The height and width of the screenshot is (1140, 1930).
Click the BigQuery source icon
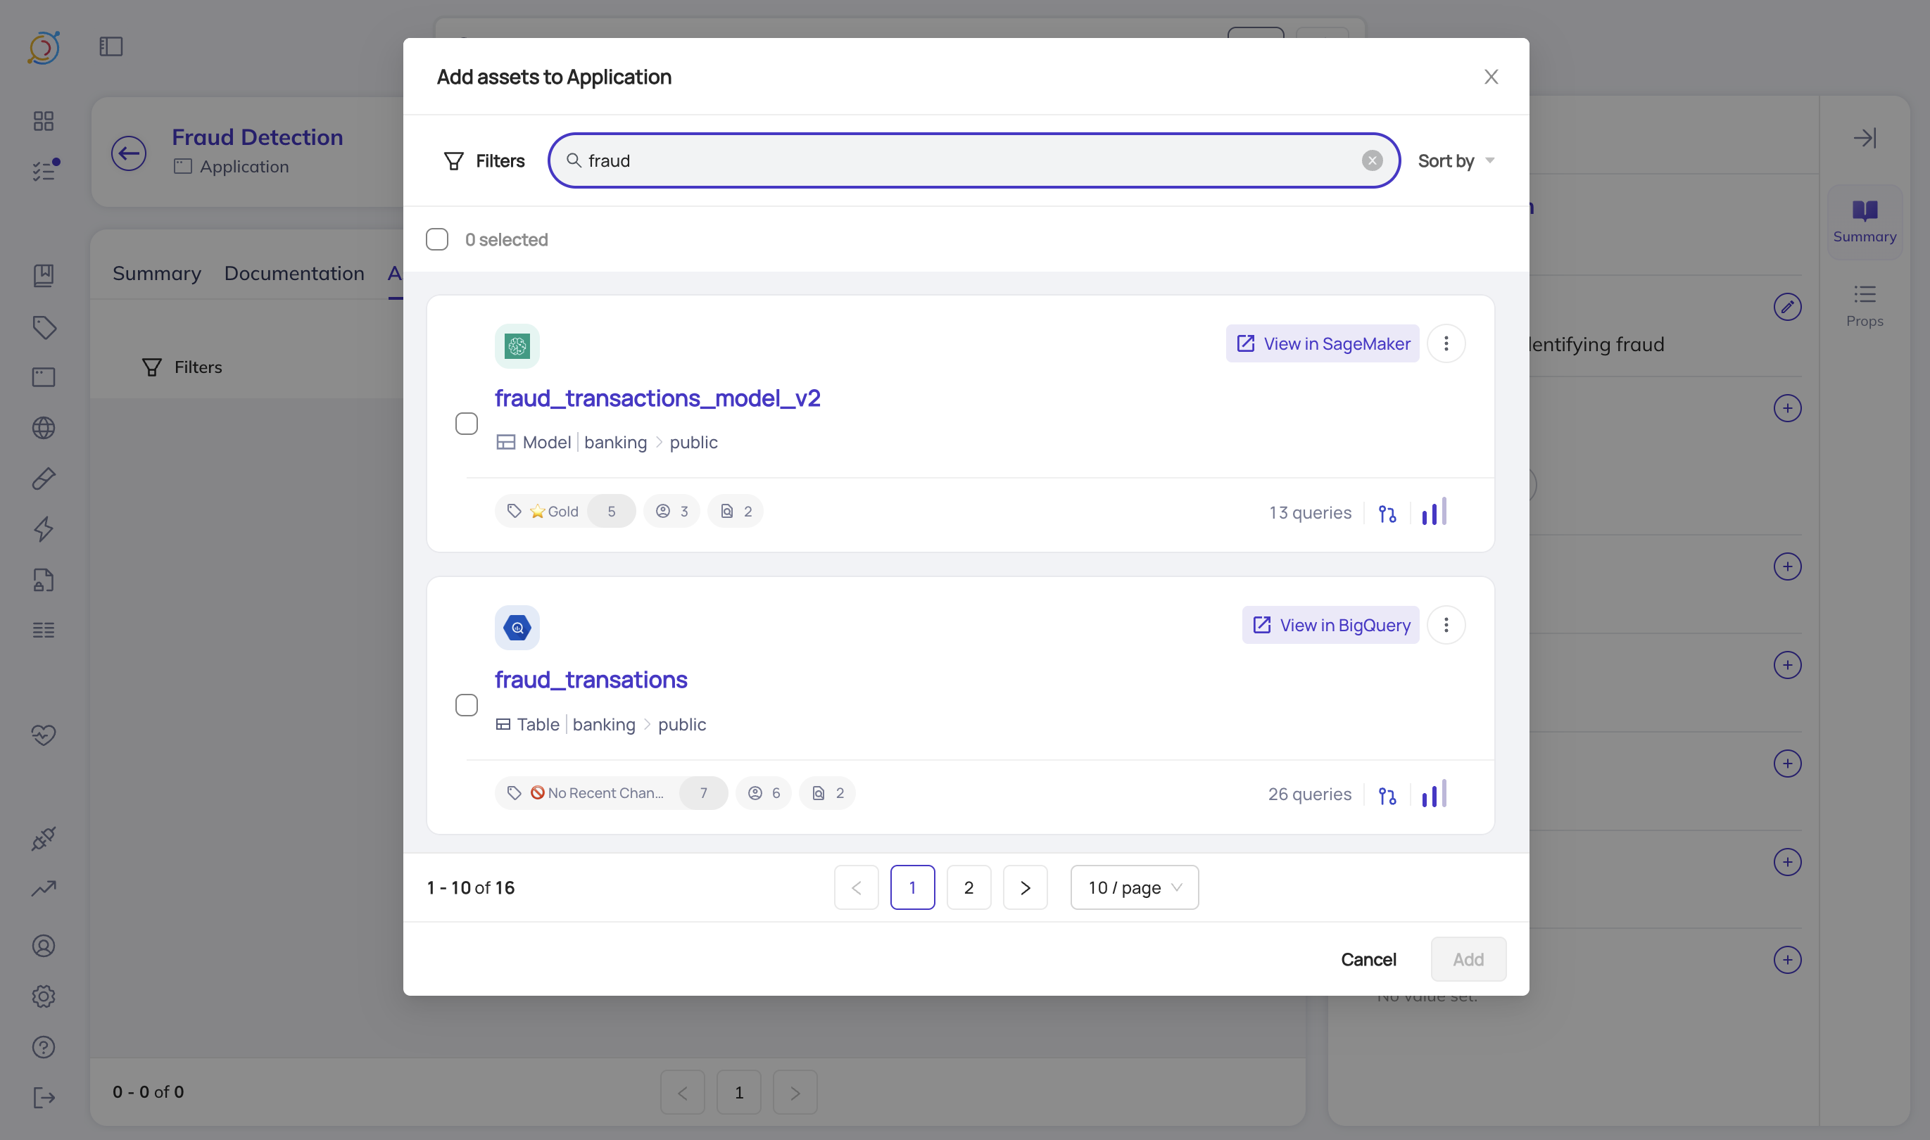517,628
